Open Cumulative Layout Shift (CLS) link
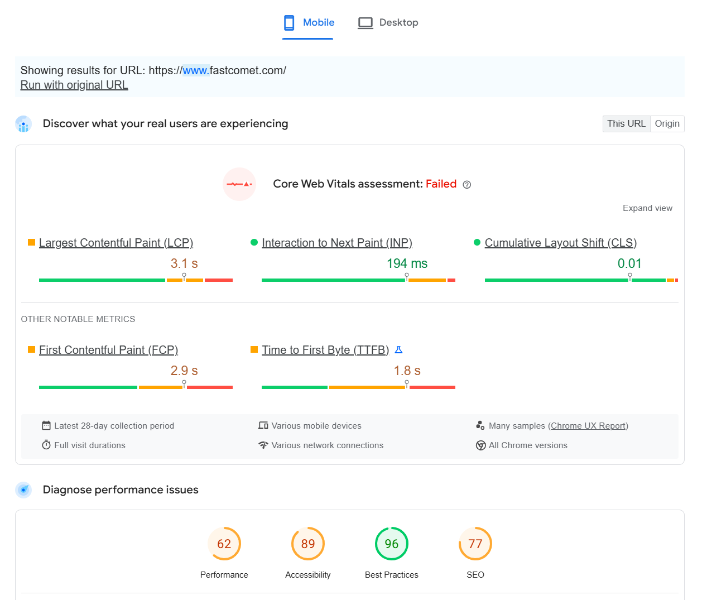The height and width of the screenshot is (600, 707). [x=561, y=243]
